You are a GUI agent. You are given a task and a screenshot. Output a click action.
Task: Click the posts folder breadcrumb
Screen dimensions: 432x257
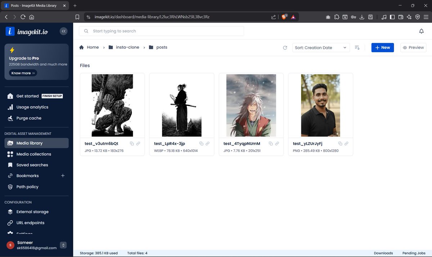point(158,47)
